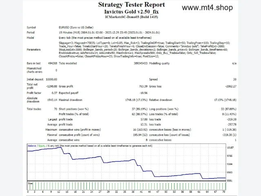This screenshot has width=261, height=196.
Task: Click Average consecutive wins value 8
Action: point(147,140)
